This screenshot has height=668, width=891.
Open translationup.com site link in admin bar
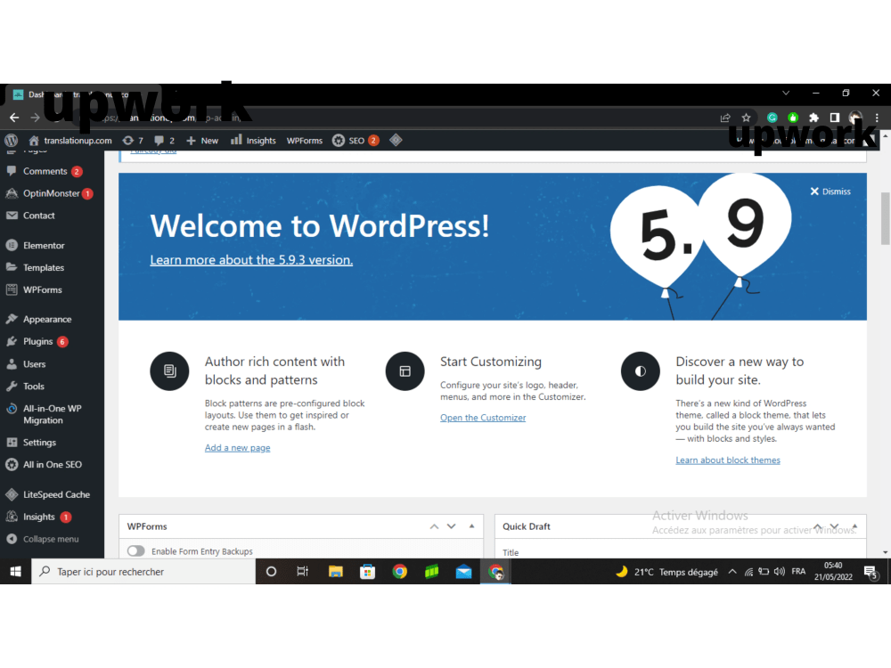coord(70,141)
